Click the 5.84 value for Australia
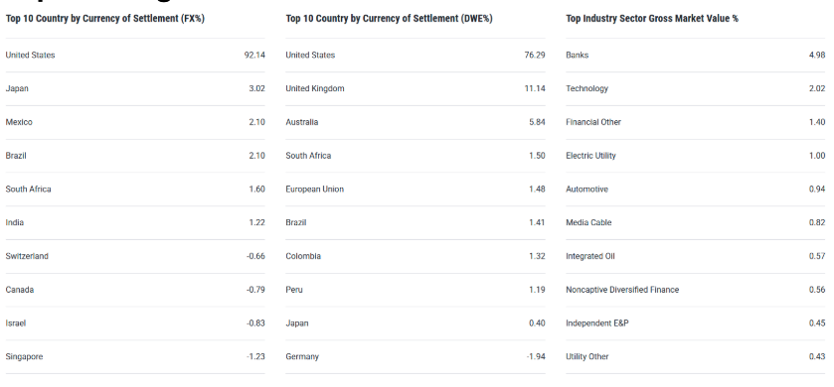 pos(537,122)
